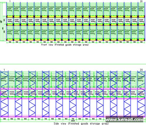The height and width of the screenshot is (125, 146).
Task: Click the Front view caption text
Action: tap(65, 45)
